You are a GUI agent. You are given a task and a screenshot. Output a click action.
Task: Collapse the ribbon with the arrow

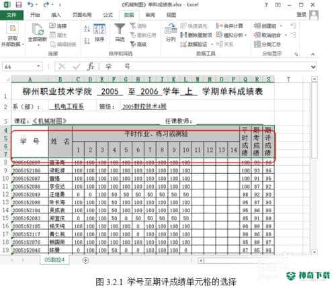[x=312, y=54]
